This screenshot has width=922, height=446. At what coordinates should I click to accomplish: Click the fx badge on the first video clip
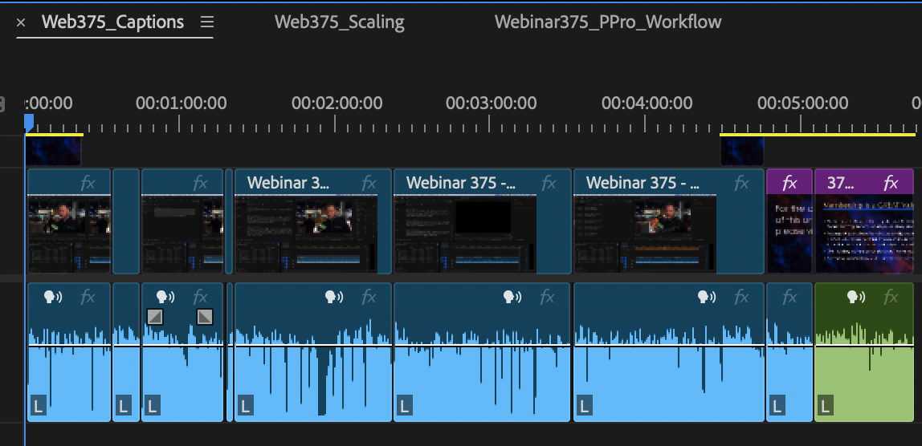click(88, 183)
